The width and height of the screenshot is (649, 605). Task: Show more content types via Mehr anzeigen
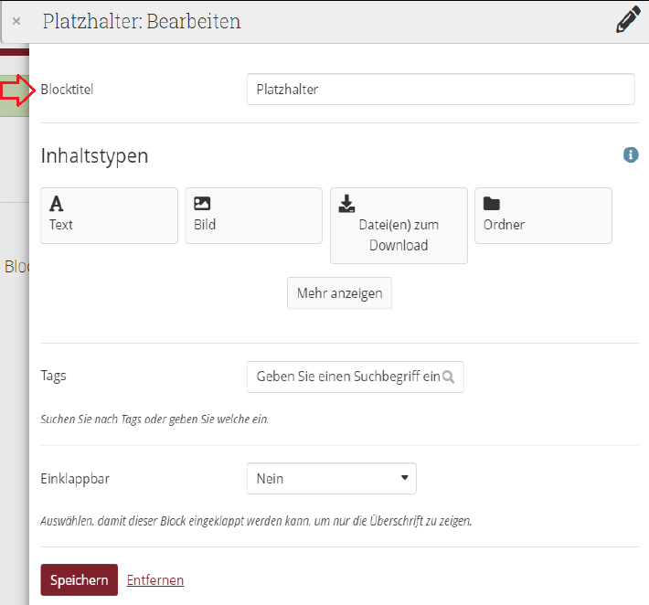point(339,293)
